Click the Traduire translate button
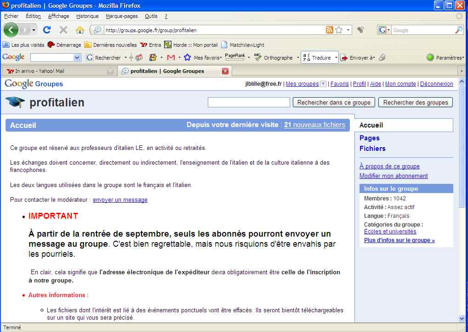 tap(317, 57)
